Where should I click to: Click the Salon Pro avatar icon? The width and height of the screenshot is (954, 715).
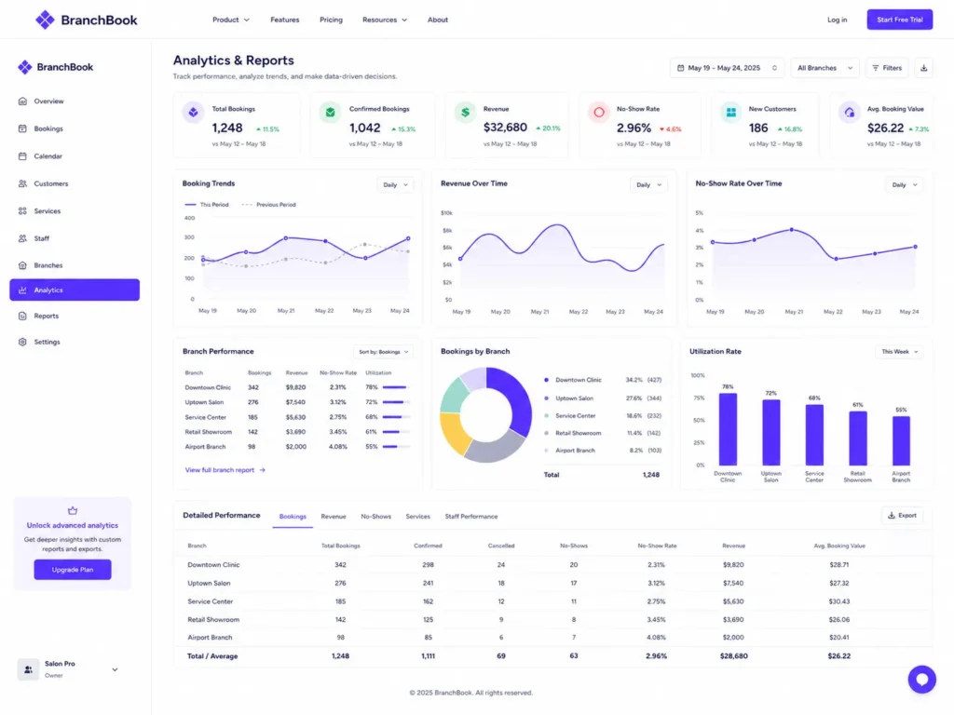pyautogui.click(x=28, y=669)
